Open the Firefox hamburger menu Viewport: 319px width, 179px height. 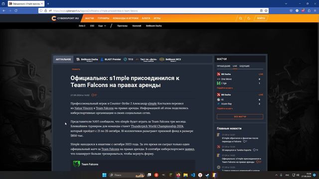315,10
